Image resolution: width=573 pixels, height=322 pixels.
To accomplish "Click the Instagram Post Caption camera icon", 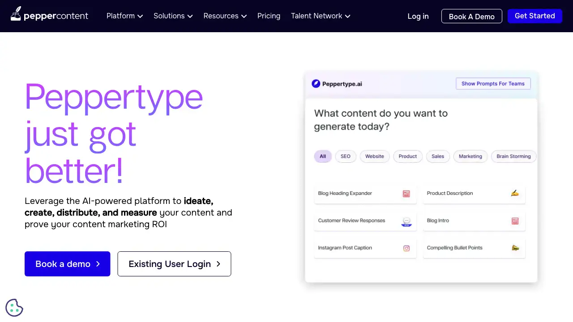I will [406, 248].
